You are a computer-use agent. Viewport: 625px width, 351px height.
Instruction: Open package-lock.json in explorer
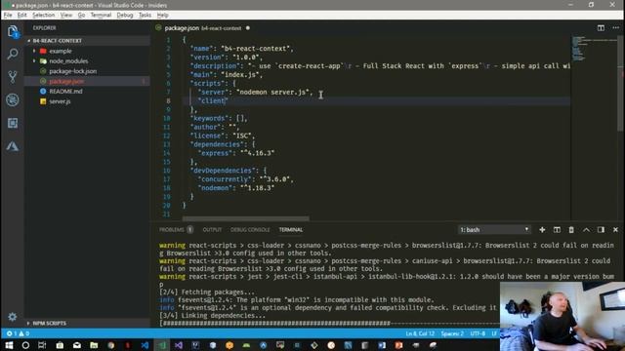click(x=87, y=71)
